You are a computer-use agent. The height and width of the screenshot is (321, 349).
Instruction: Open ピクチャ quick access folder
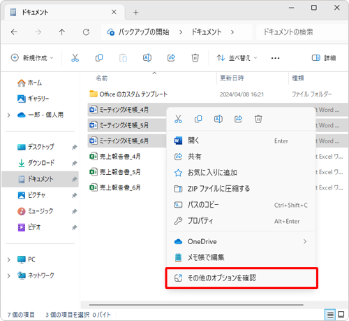tap(40, 195)
